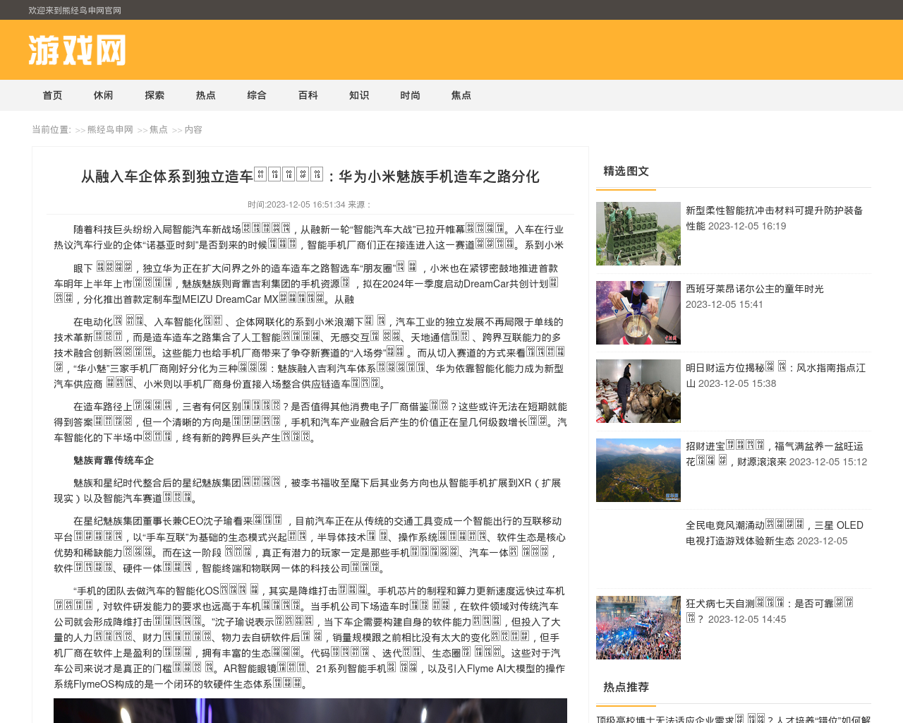Click the 魅族背靠传统车企 subheading
903x723 pixels.
[x=114, y=460]
